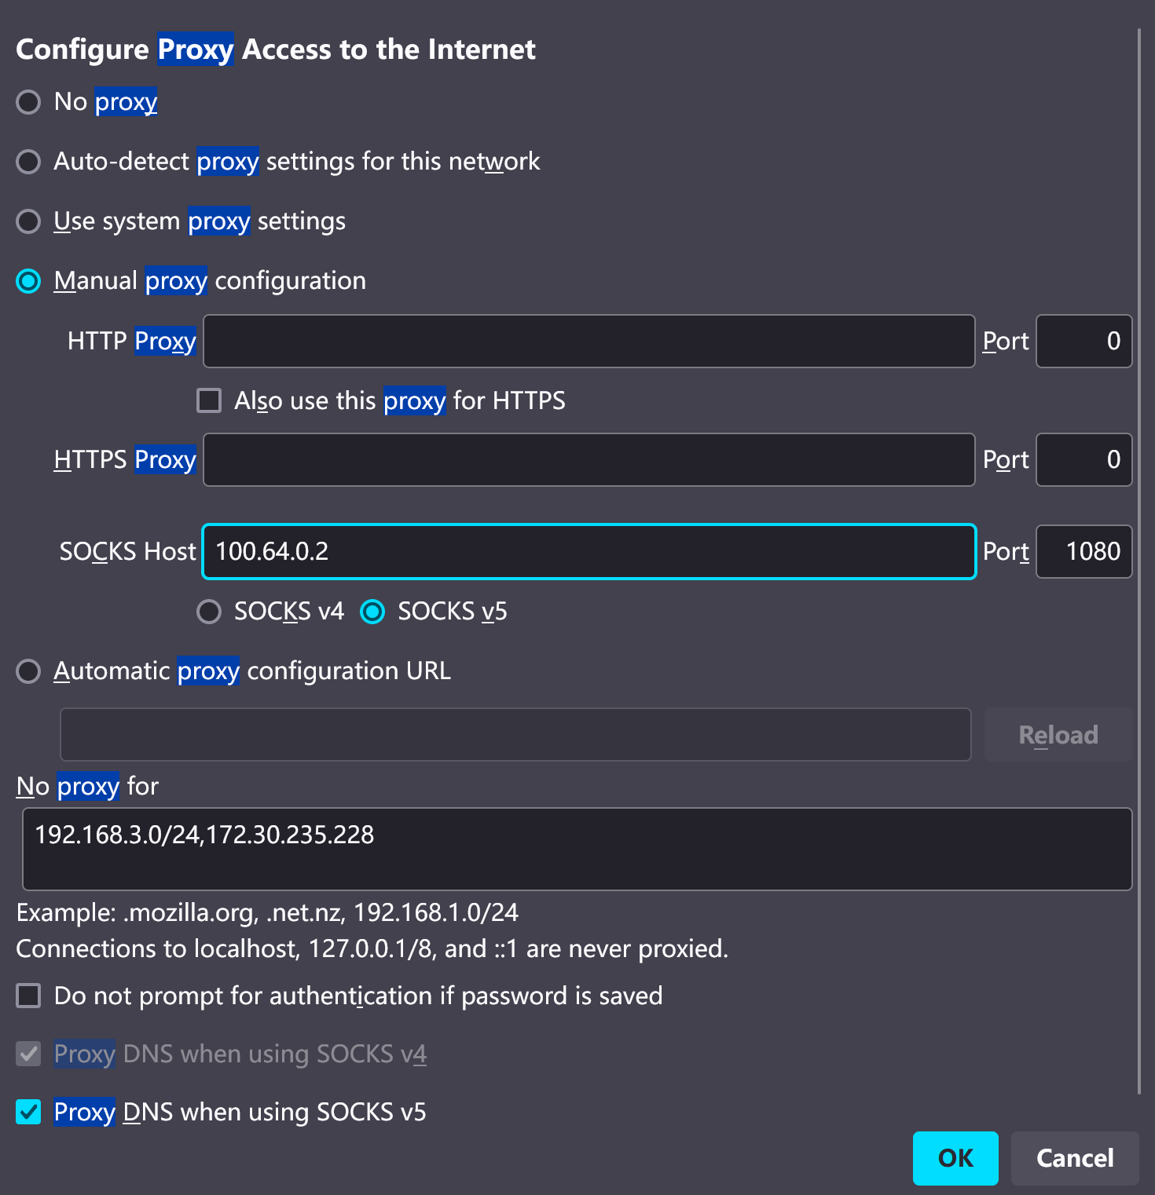Enable Also use this proxy for HTTPS
This screenshot has height=1195, width=1155.
pos(209,400)
